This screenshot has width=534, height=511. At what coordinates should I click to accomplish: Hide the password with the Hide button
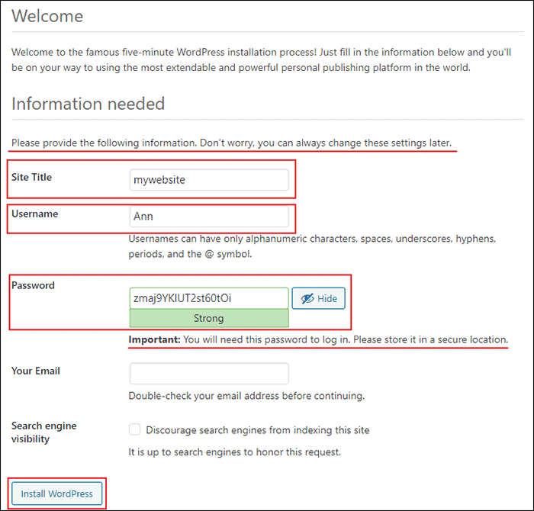pos(318,298)
